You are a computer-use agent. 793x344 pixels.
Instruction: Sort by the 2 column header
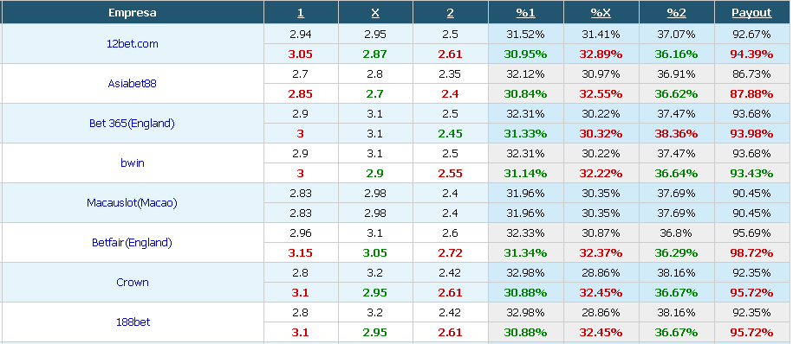(x=450, y=13)
